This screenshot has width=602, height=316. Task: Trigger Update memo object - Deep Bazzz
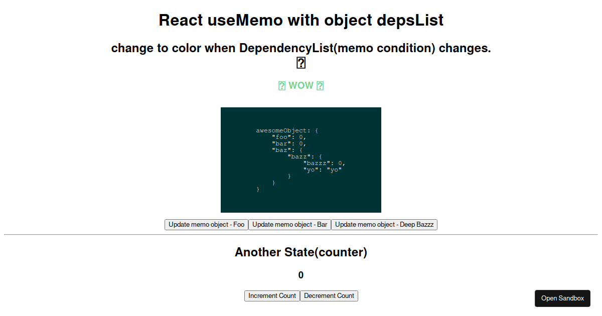click(384, 225)
